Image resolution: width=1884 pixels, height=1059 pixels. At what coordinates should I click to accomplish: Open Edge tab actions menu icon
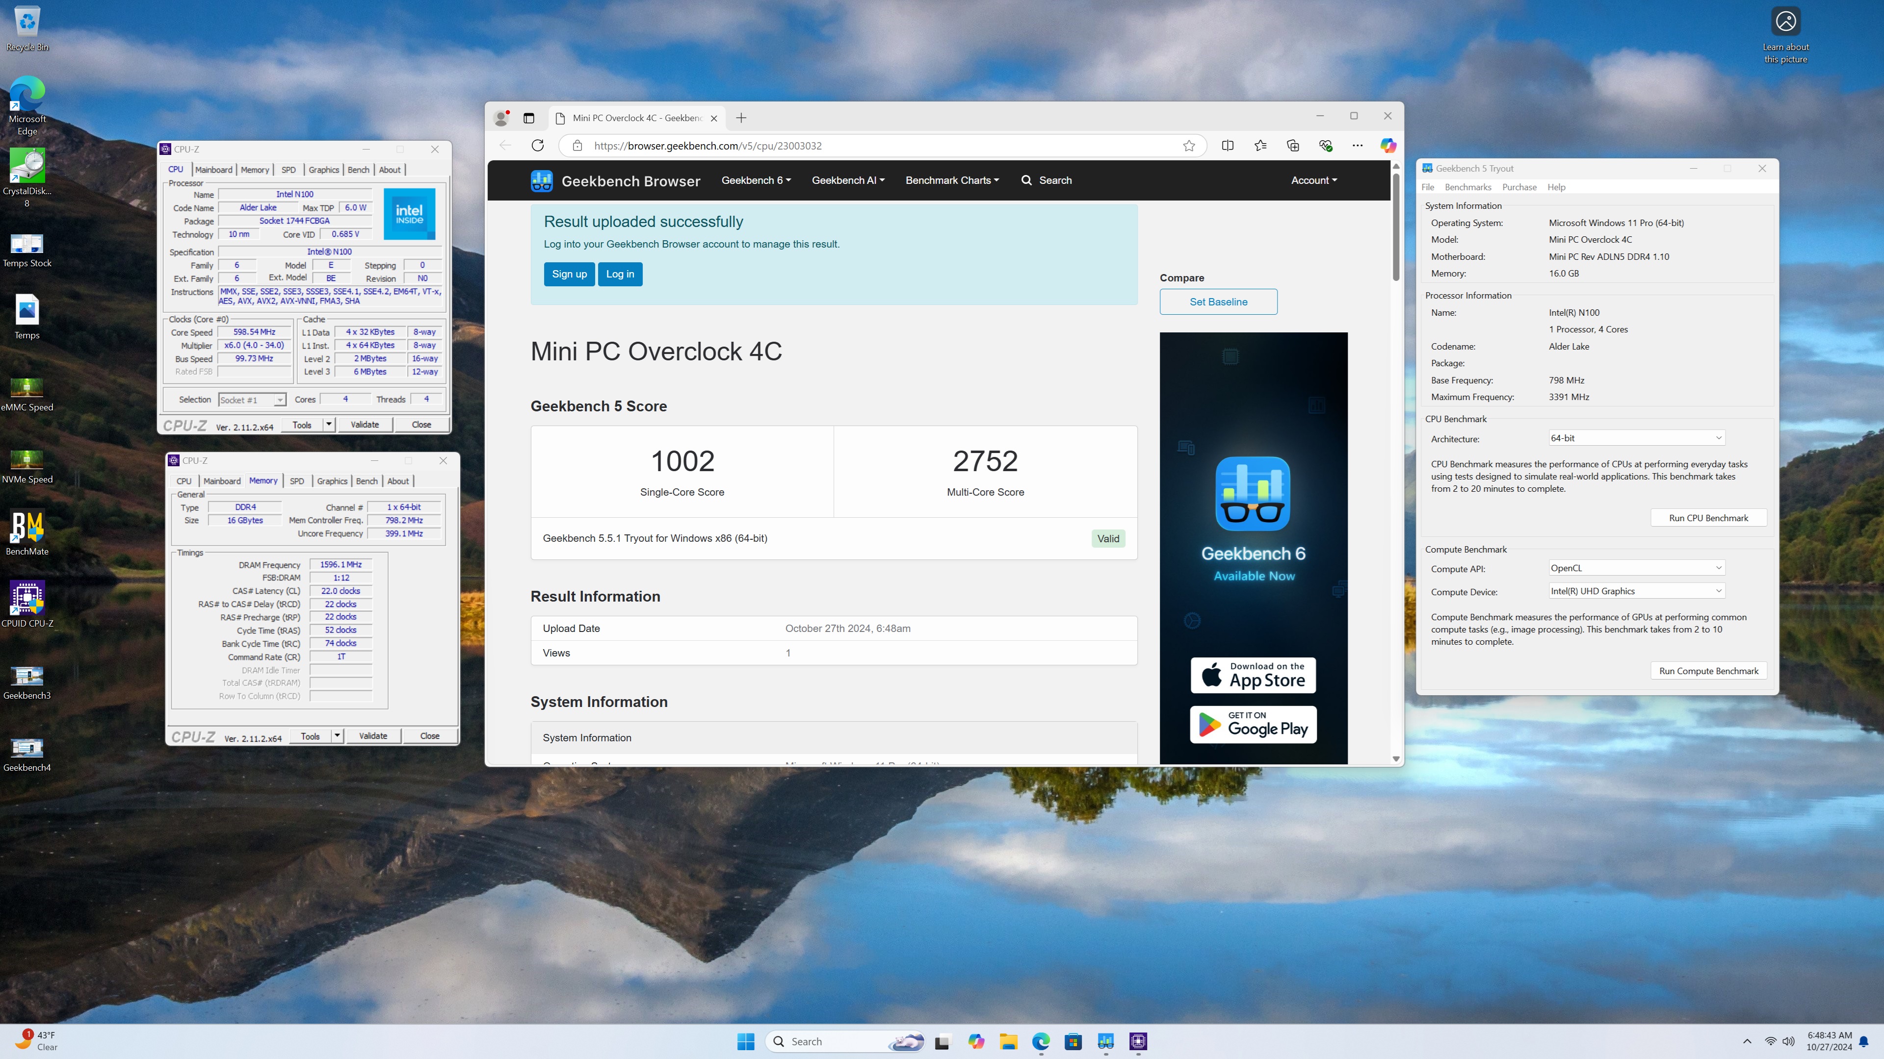coord(529,118)
